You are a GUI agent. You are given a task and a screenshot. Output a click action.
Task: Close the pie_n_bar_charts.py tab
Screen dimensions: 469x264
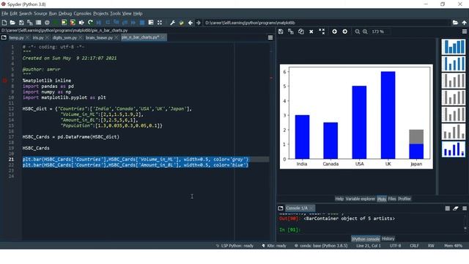tap(163, 37)
